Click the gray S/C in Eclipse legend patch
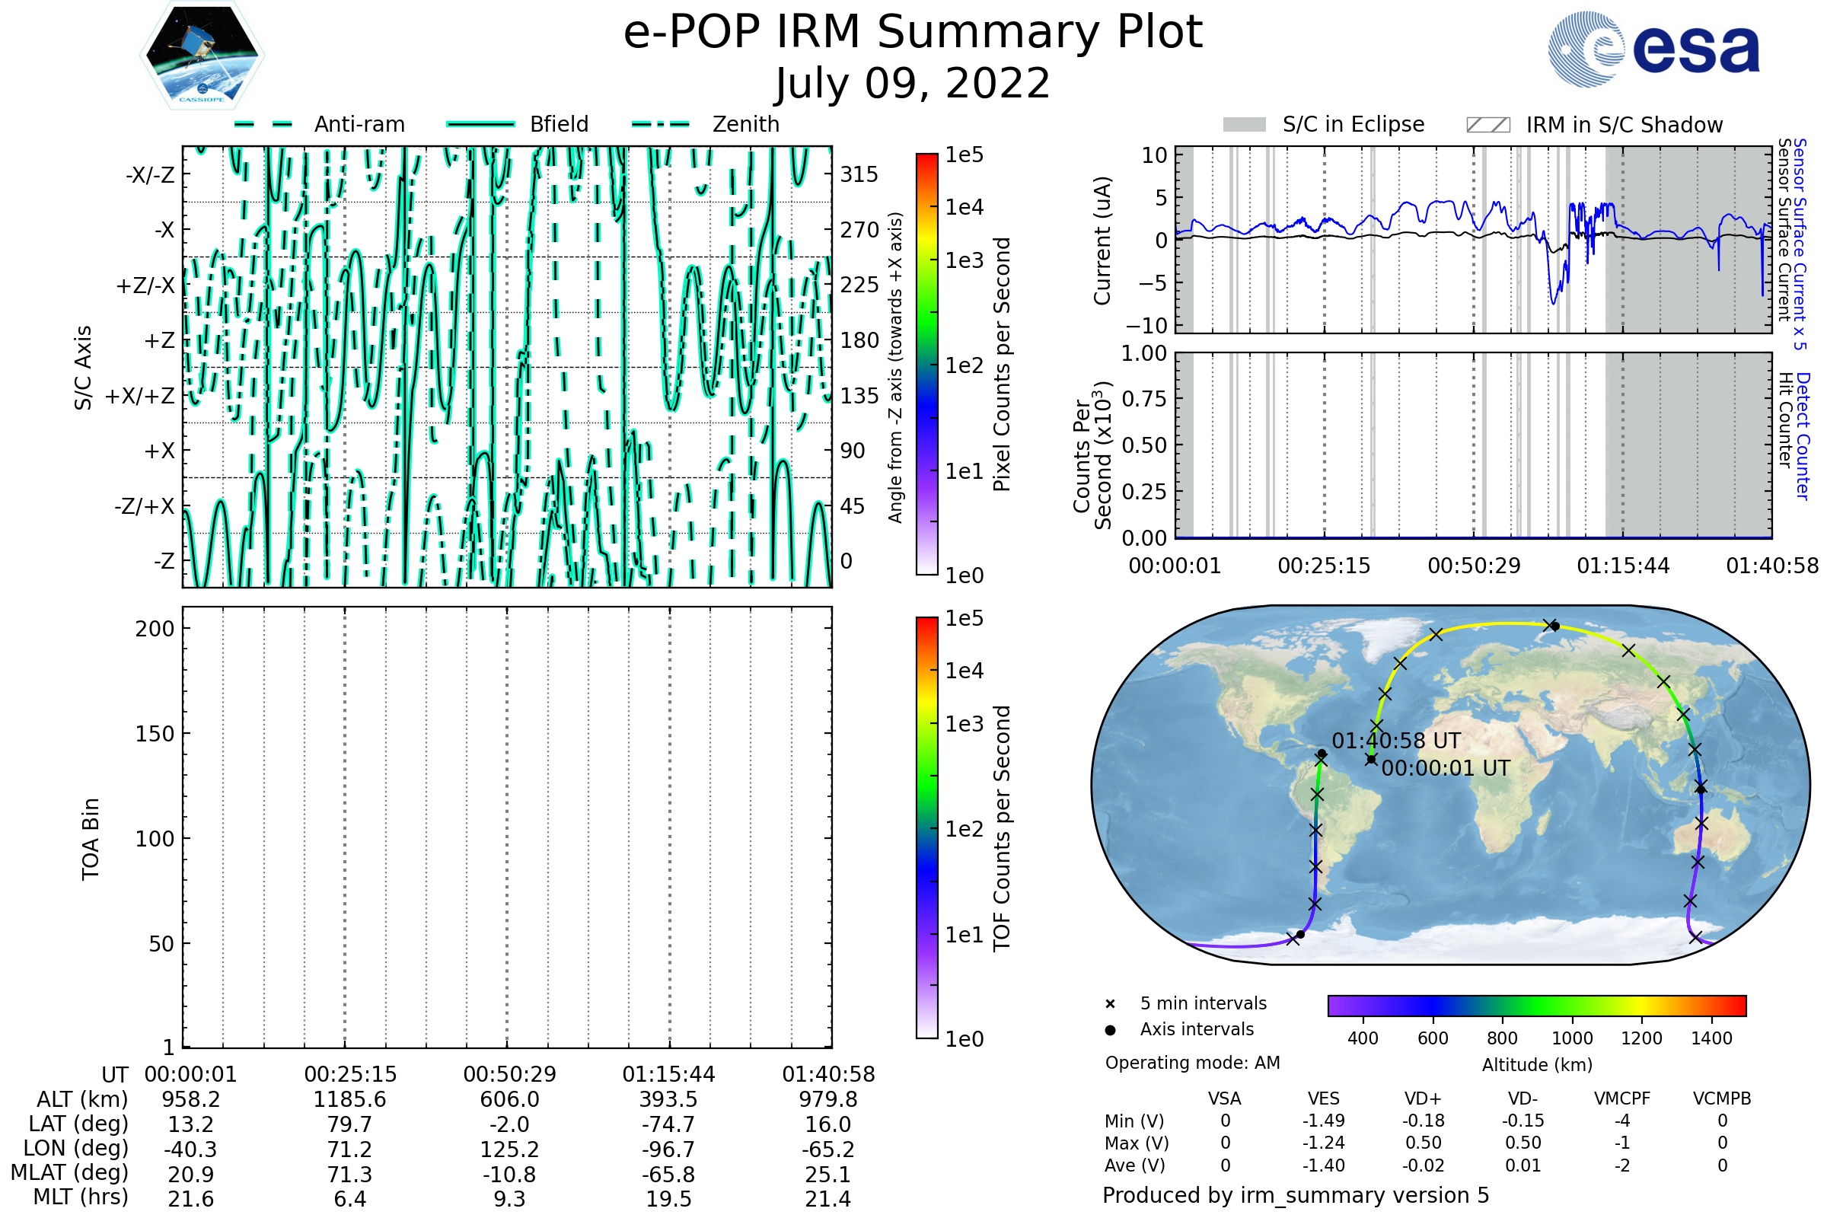The image size is (1827, 1218). tap(1245, 125)
